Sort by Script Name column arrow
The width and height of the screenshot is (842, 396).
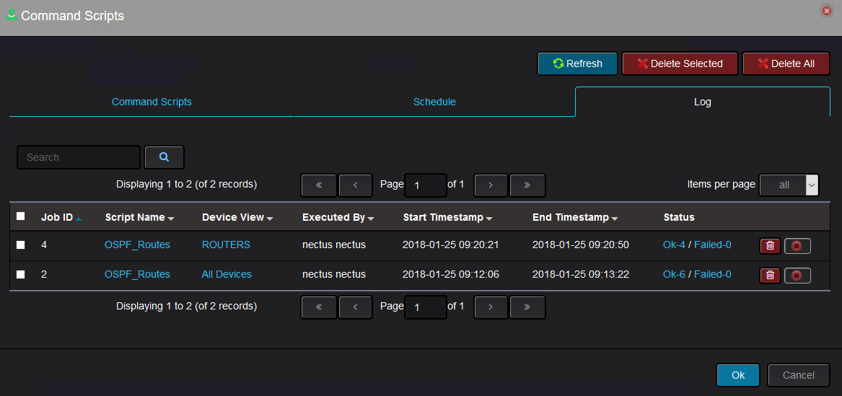[x=171, y=219]
